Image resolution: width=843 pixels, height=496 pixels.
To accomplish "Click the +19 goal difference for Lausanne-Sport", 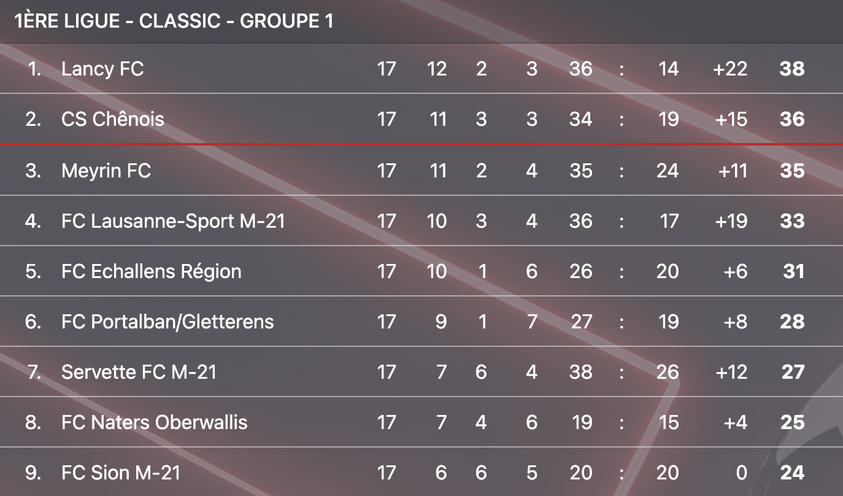I will tap(731, 220).
